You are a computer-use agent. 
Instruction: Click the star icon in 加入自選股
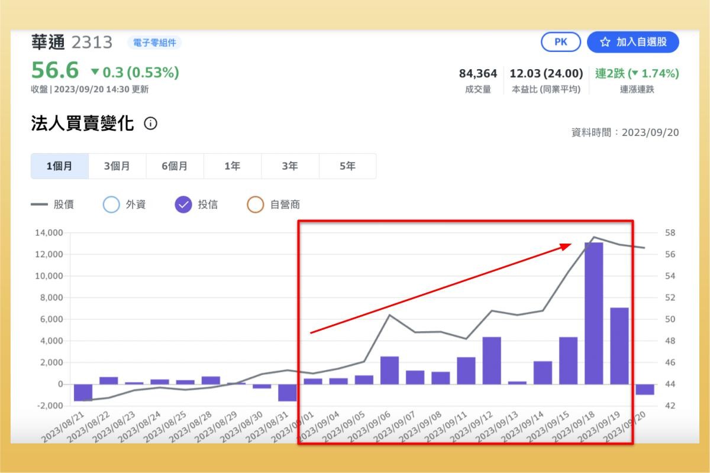tap(605, 42)
